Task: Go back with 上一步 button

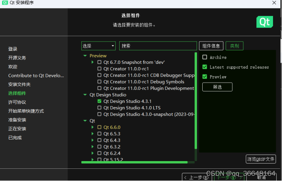Action: 197,177
